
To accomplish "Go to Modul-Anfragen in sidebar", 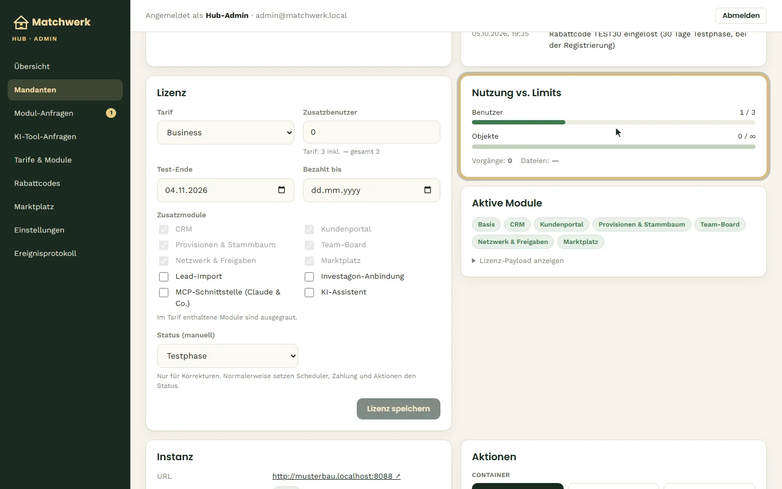I will (x=65, y=113).
